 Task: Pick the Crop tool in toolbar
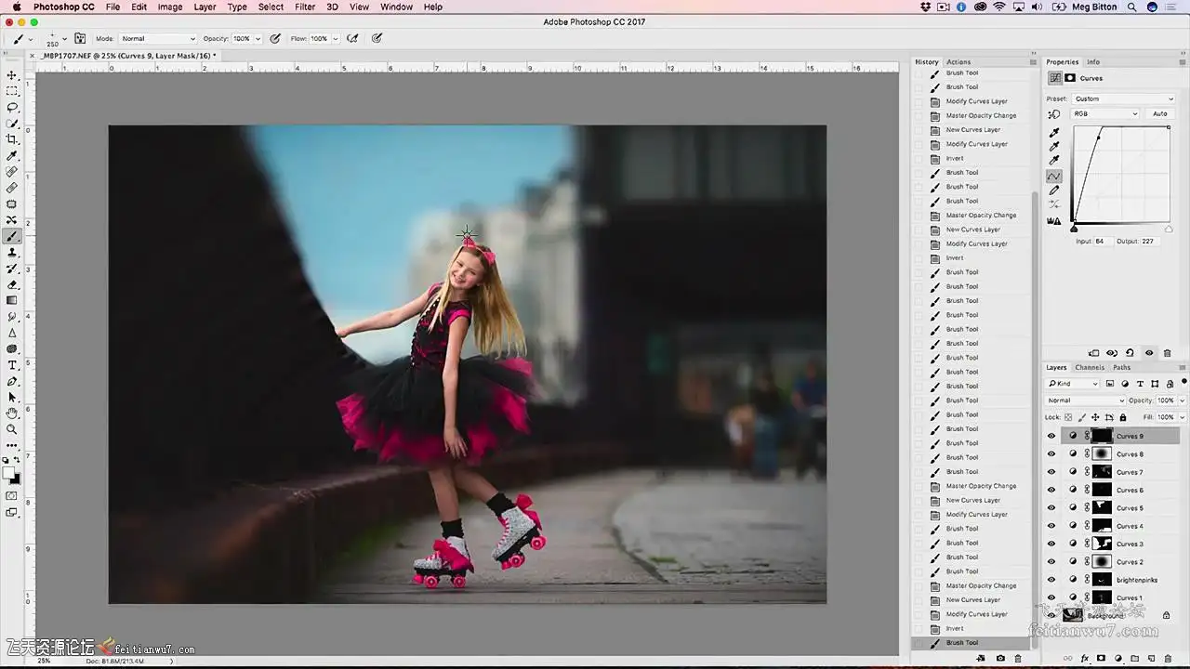click(12, 139)
